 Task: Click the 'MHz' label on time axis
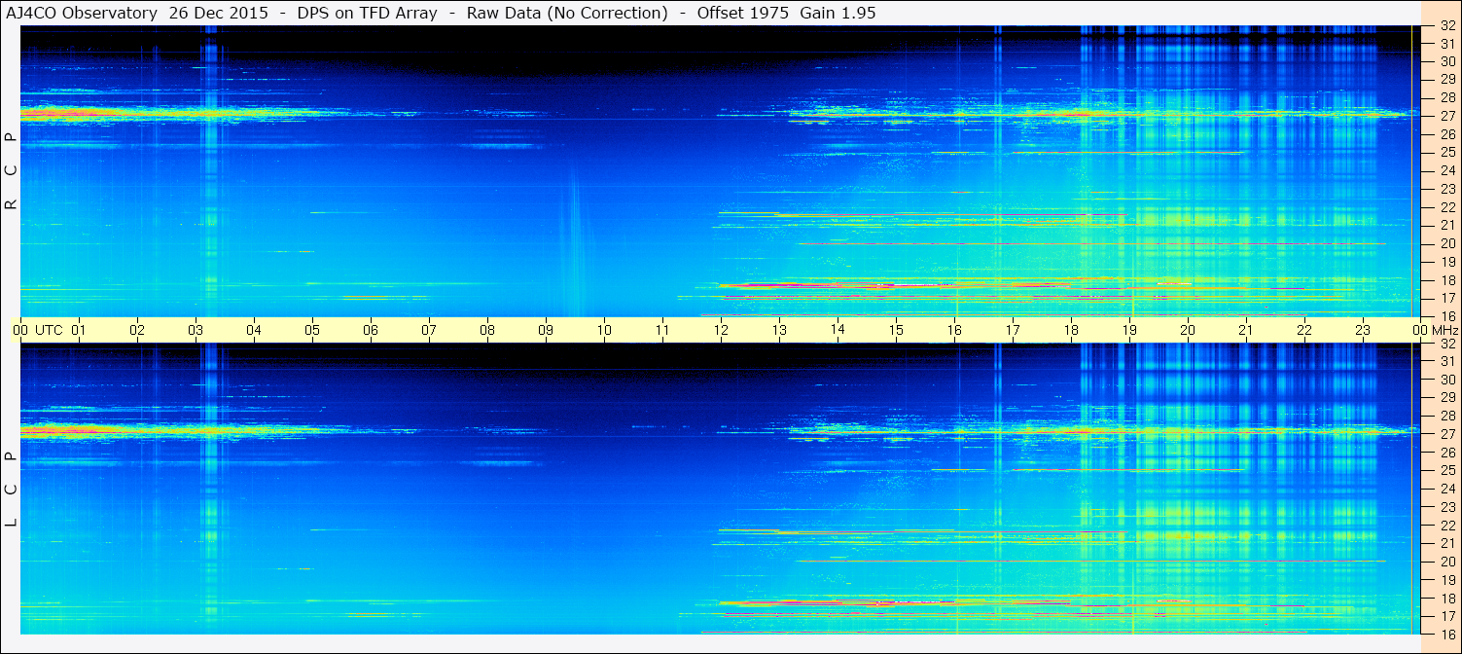1444,330
